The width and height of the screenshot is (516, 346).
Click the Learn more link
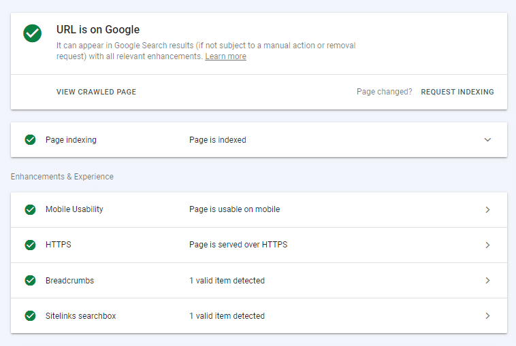point(225,57)
